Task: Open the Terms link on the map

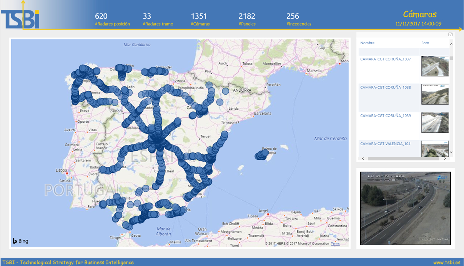Action: 335,244
